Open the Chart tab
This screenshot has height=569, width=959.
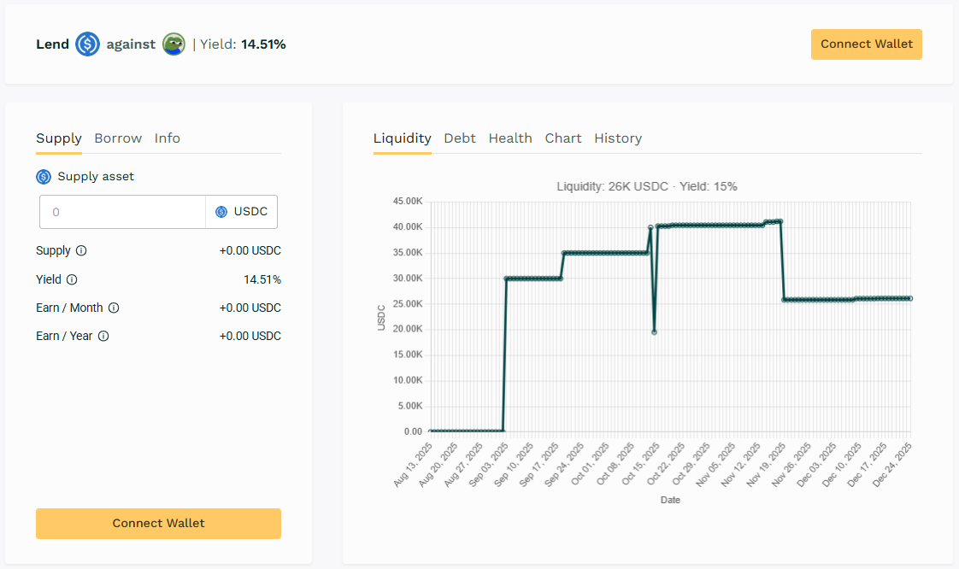[563, 138]
